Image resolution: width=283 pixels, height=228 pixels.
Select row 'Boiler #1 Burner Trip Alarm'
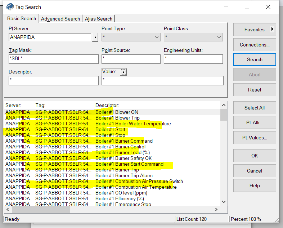(112, 176)
